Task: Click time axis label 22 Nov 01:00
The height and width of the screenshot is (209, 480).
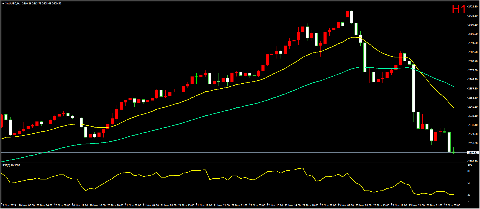Action: (x=239, y=205)
